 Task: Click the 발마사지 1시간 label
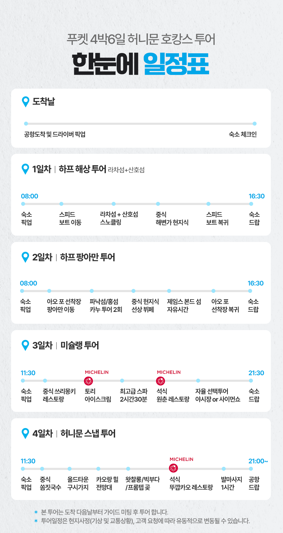pos(231,483)
